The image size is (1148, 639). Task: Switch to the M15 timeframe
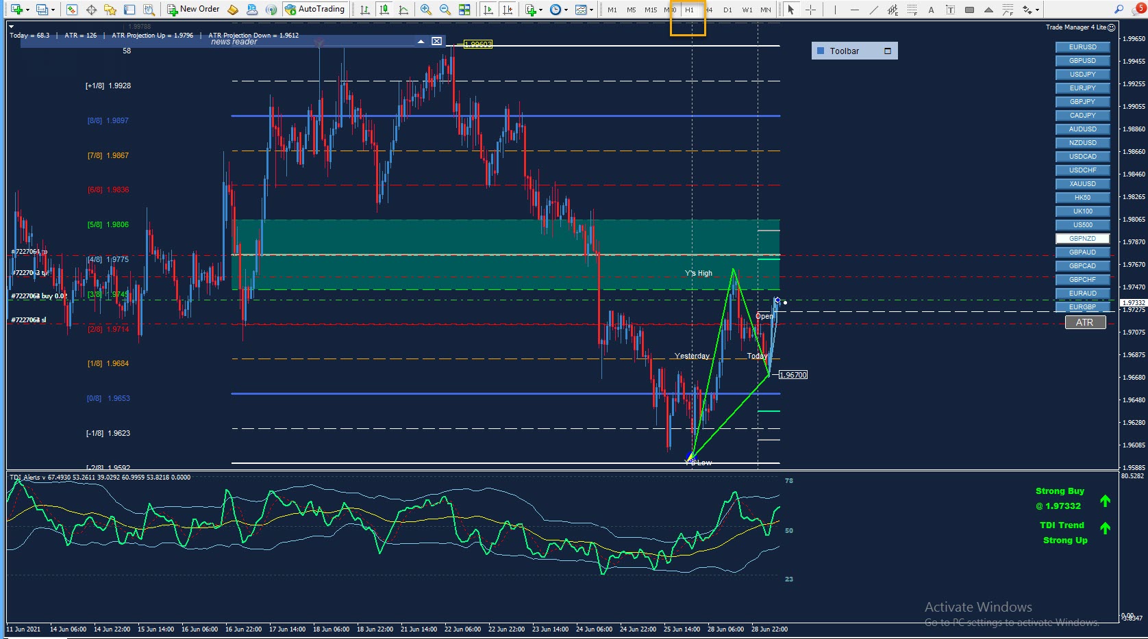coord(651,10)
